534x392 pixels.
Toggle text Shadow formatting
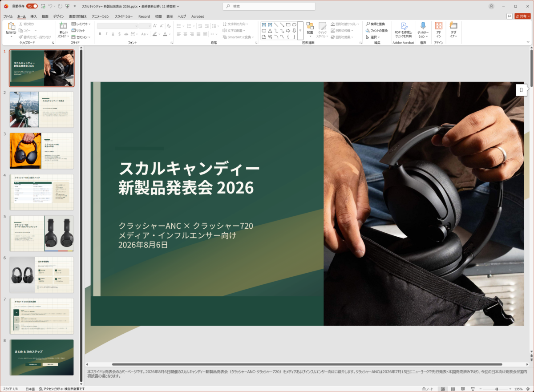(119, 34)
